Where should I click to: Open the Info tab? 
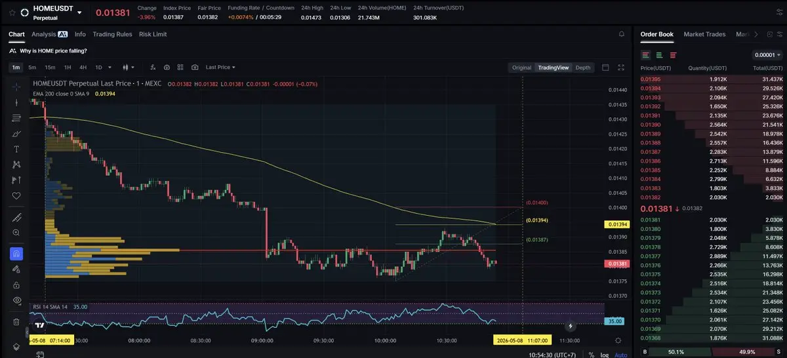[x=80, y=34]
